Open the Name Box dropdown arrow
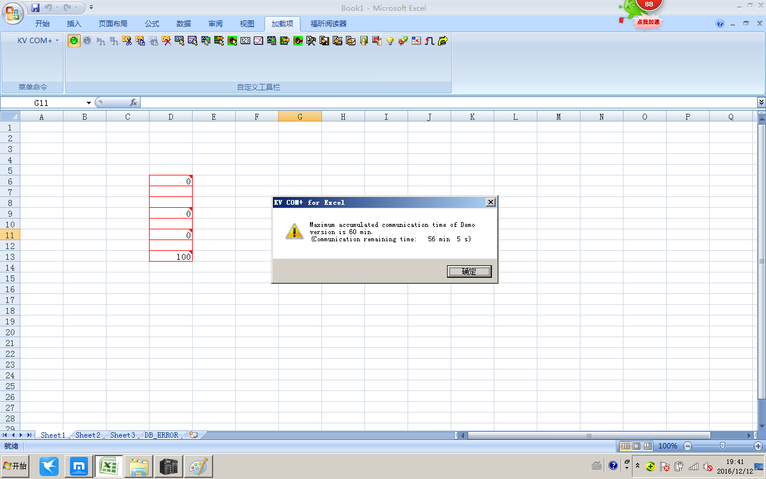Image resolution: width=766 pixels, height=479 pixels. click(89, 103)
